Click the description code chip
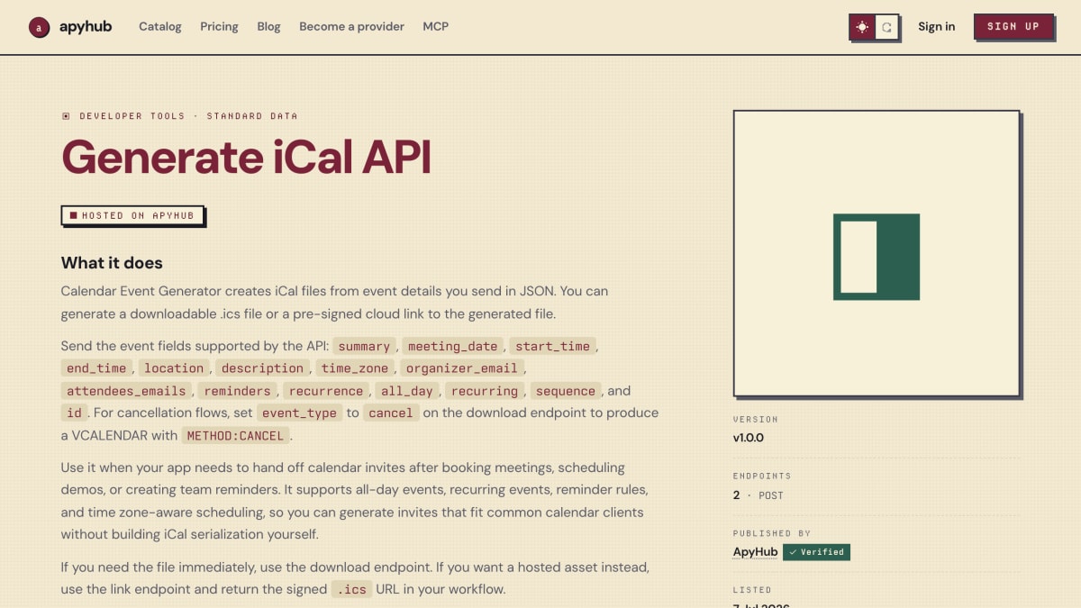 click(x=262, y=368)
